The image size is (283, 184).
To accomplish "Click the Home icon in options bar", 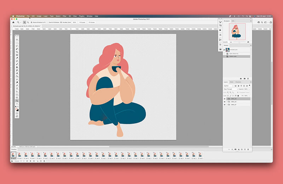I will coord(13,22).
